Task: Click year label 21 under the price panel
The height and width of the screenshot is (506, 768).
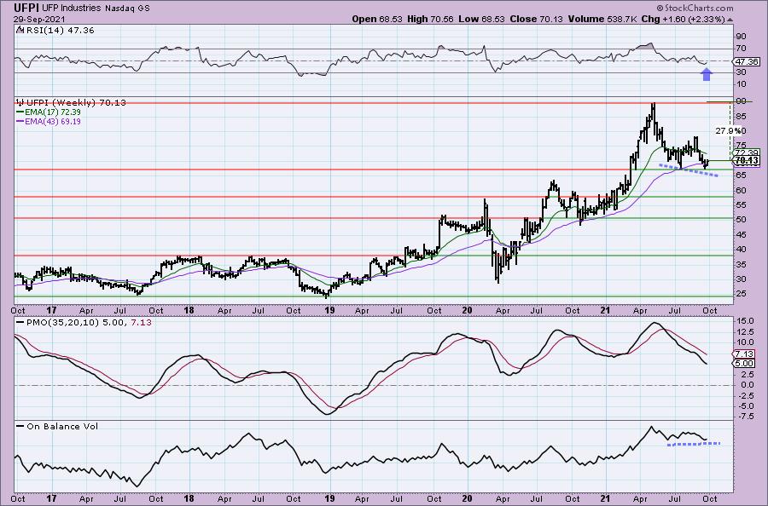Action: 606,310
